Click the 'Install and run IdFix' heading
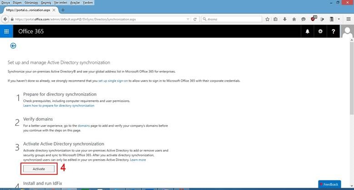The image size is (354, 190). (x=42, y=183)
